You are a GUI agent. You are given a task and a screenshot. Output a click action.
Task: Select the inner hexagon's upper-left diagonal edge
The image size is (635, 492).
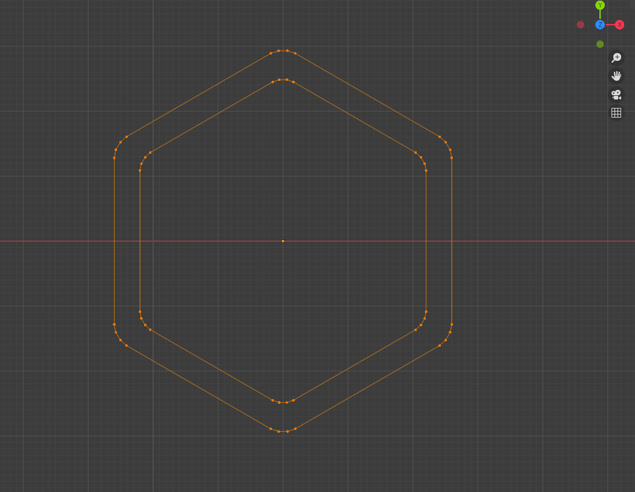(212, 117)
